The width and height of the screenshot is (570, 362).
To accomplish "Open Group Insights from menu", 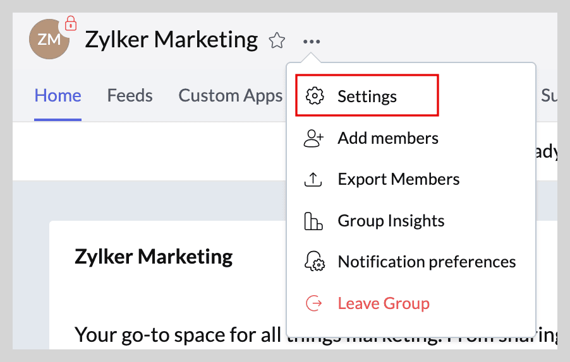I will [391, 221].
